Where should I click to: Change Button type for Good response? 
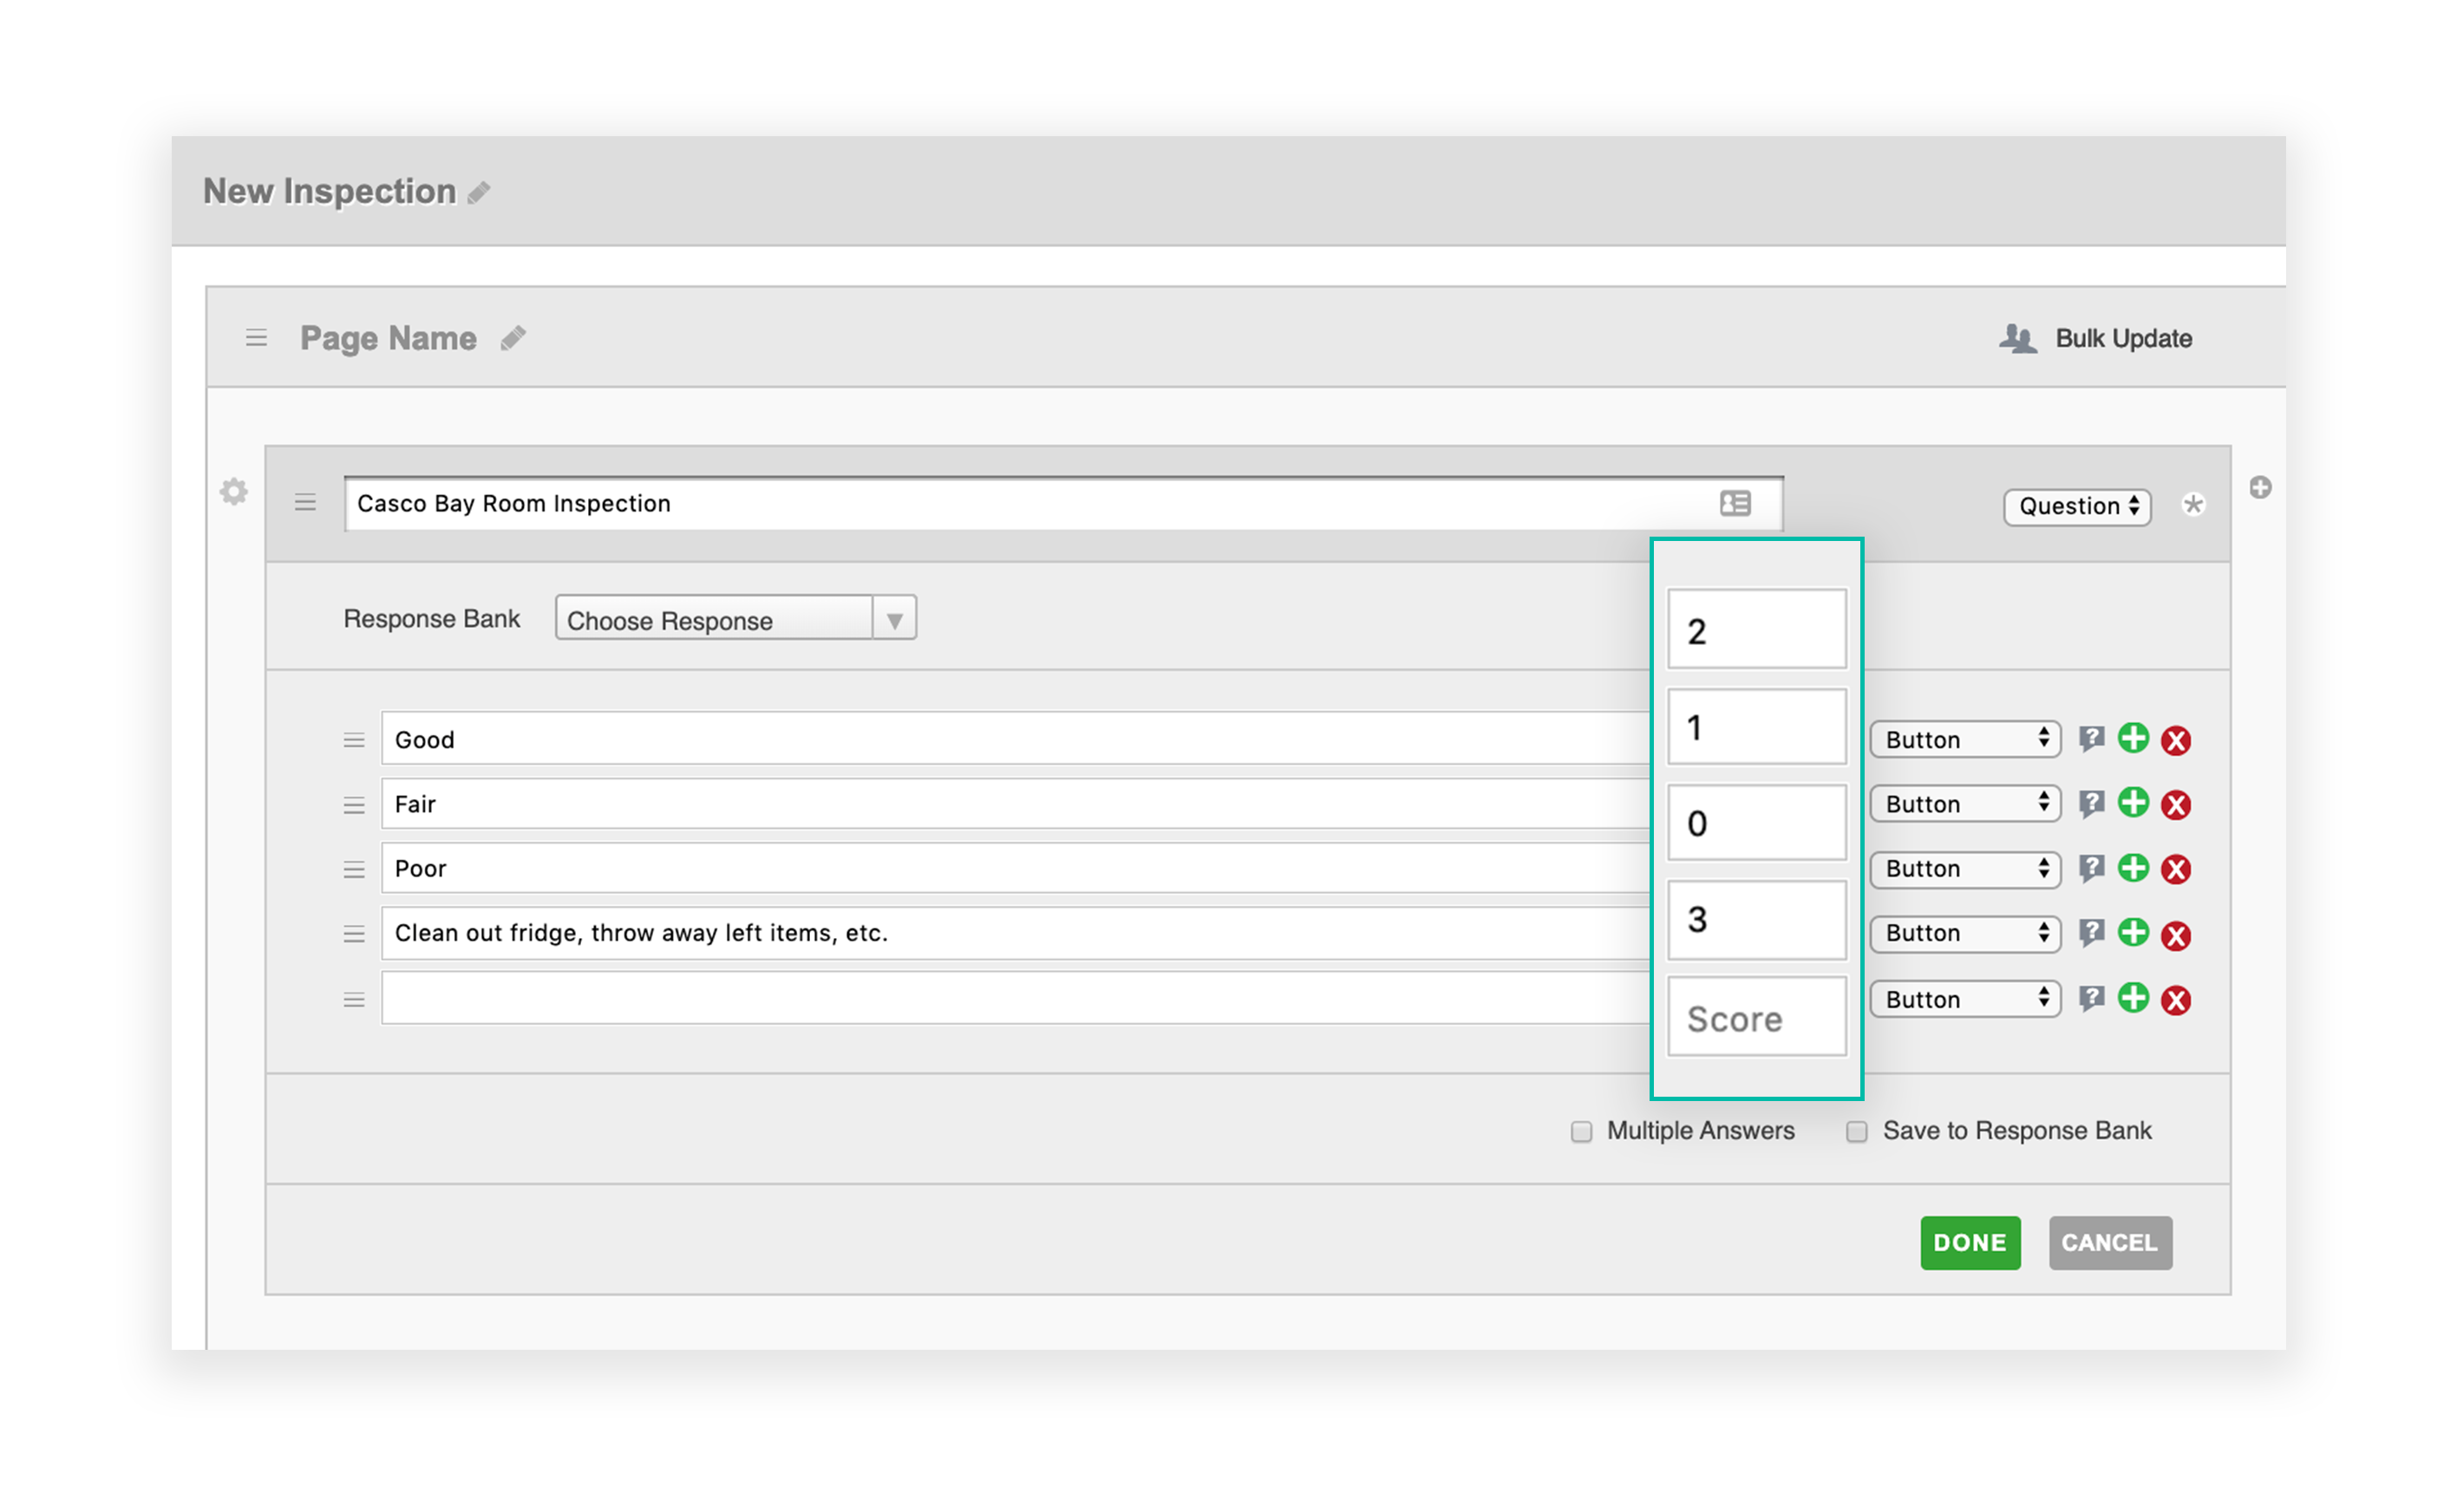(x=1964, y=740)
